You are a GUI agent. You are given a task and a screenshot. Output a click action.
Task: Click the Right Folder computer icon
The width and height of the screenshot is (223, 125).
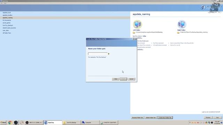click(x=182, y=24)
